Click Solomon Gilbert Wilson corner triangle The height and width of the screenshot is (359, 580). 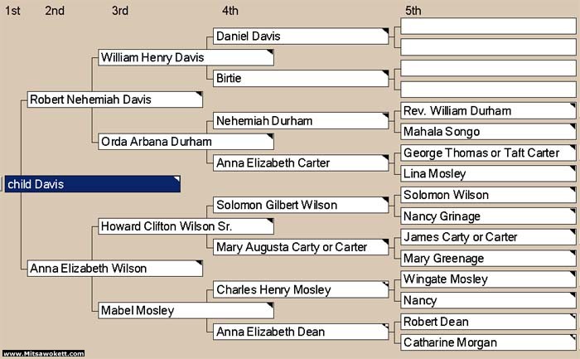385,200
